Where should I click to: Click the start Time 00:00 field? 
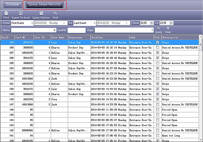pos(145,23)
